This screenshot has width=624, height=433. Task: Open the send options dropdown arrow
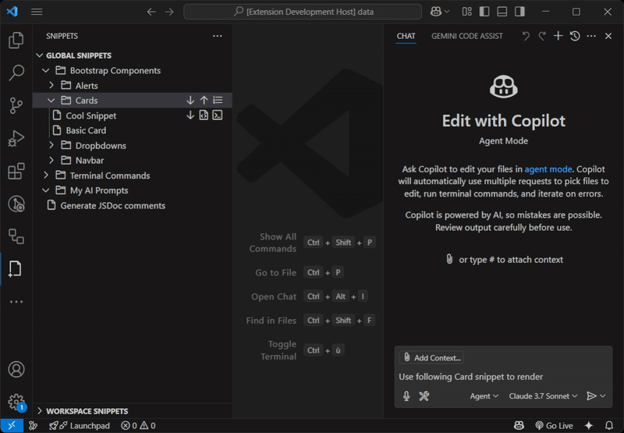click(603, 396)
